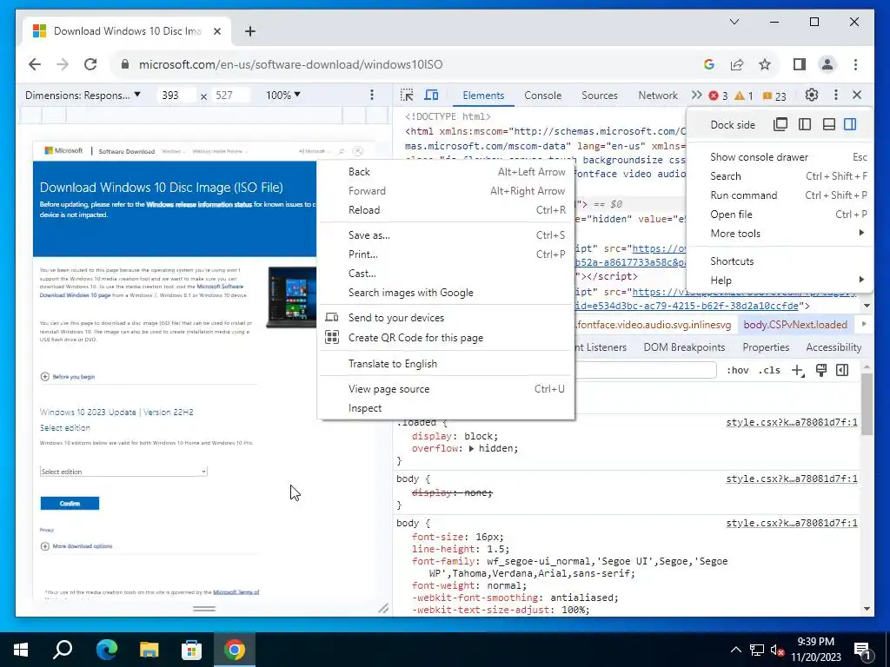The image size is (890, 667).
Task: Open device toolbar more options menu
Action: (x=372, y=95)
